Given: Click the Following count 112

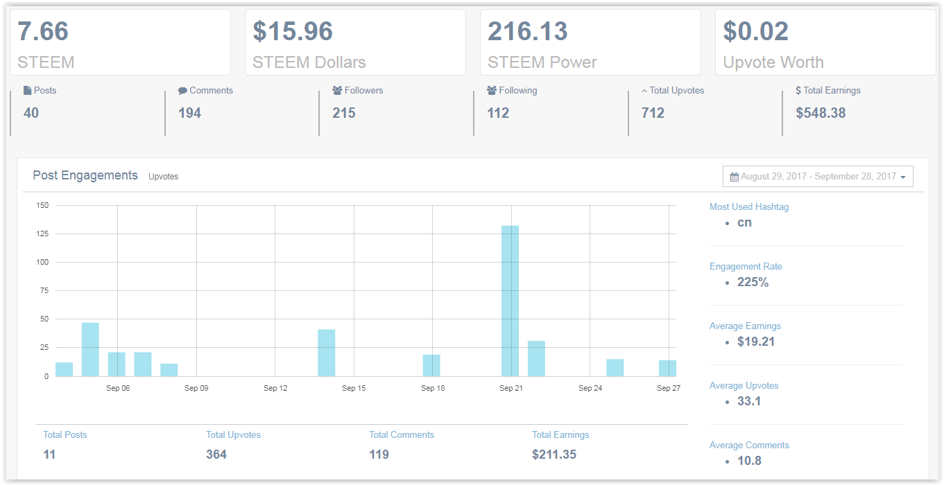Looking at the screenshot, I should [x=498, y=113].
